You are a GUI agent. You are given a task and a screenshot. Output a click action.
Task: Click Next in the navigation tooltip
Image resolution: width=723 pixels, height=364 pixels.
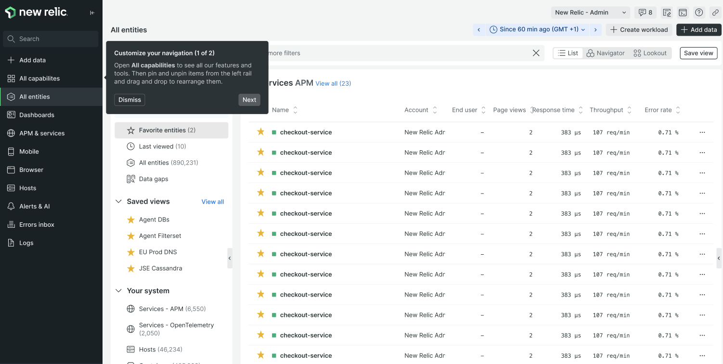click(x=249, y=100)
